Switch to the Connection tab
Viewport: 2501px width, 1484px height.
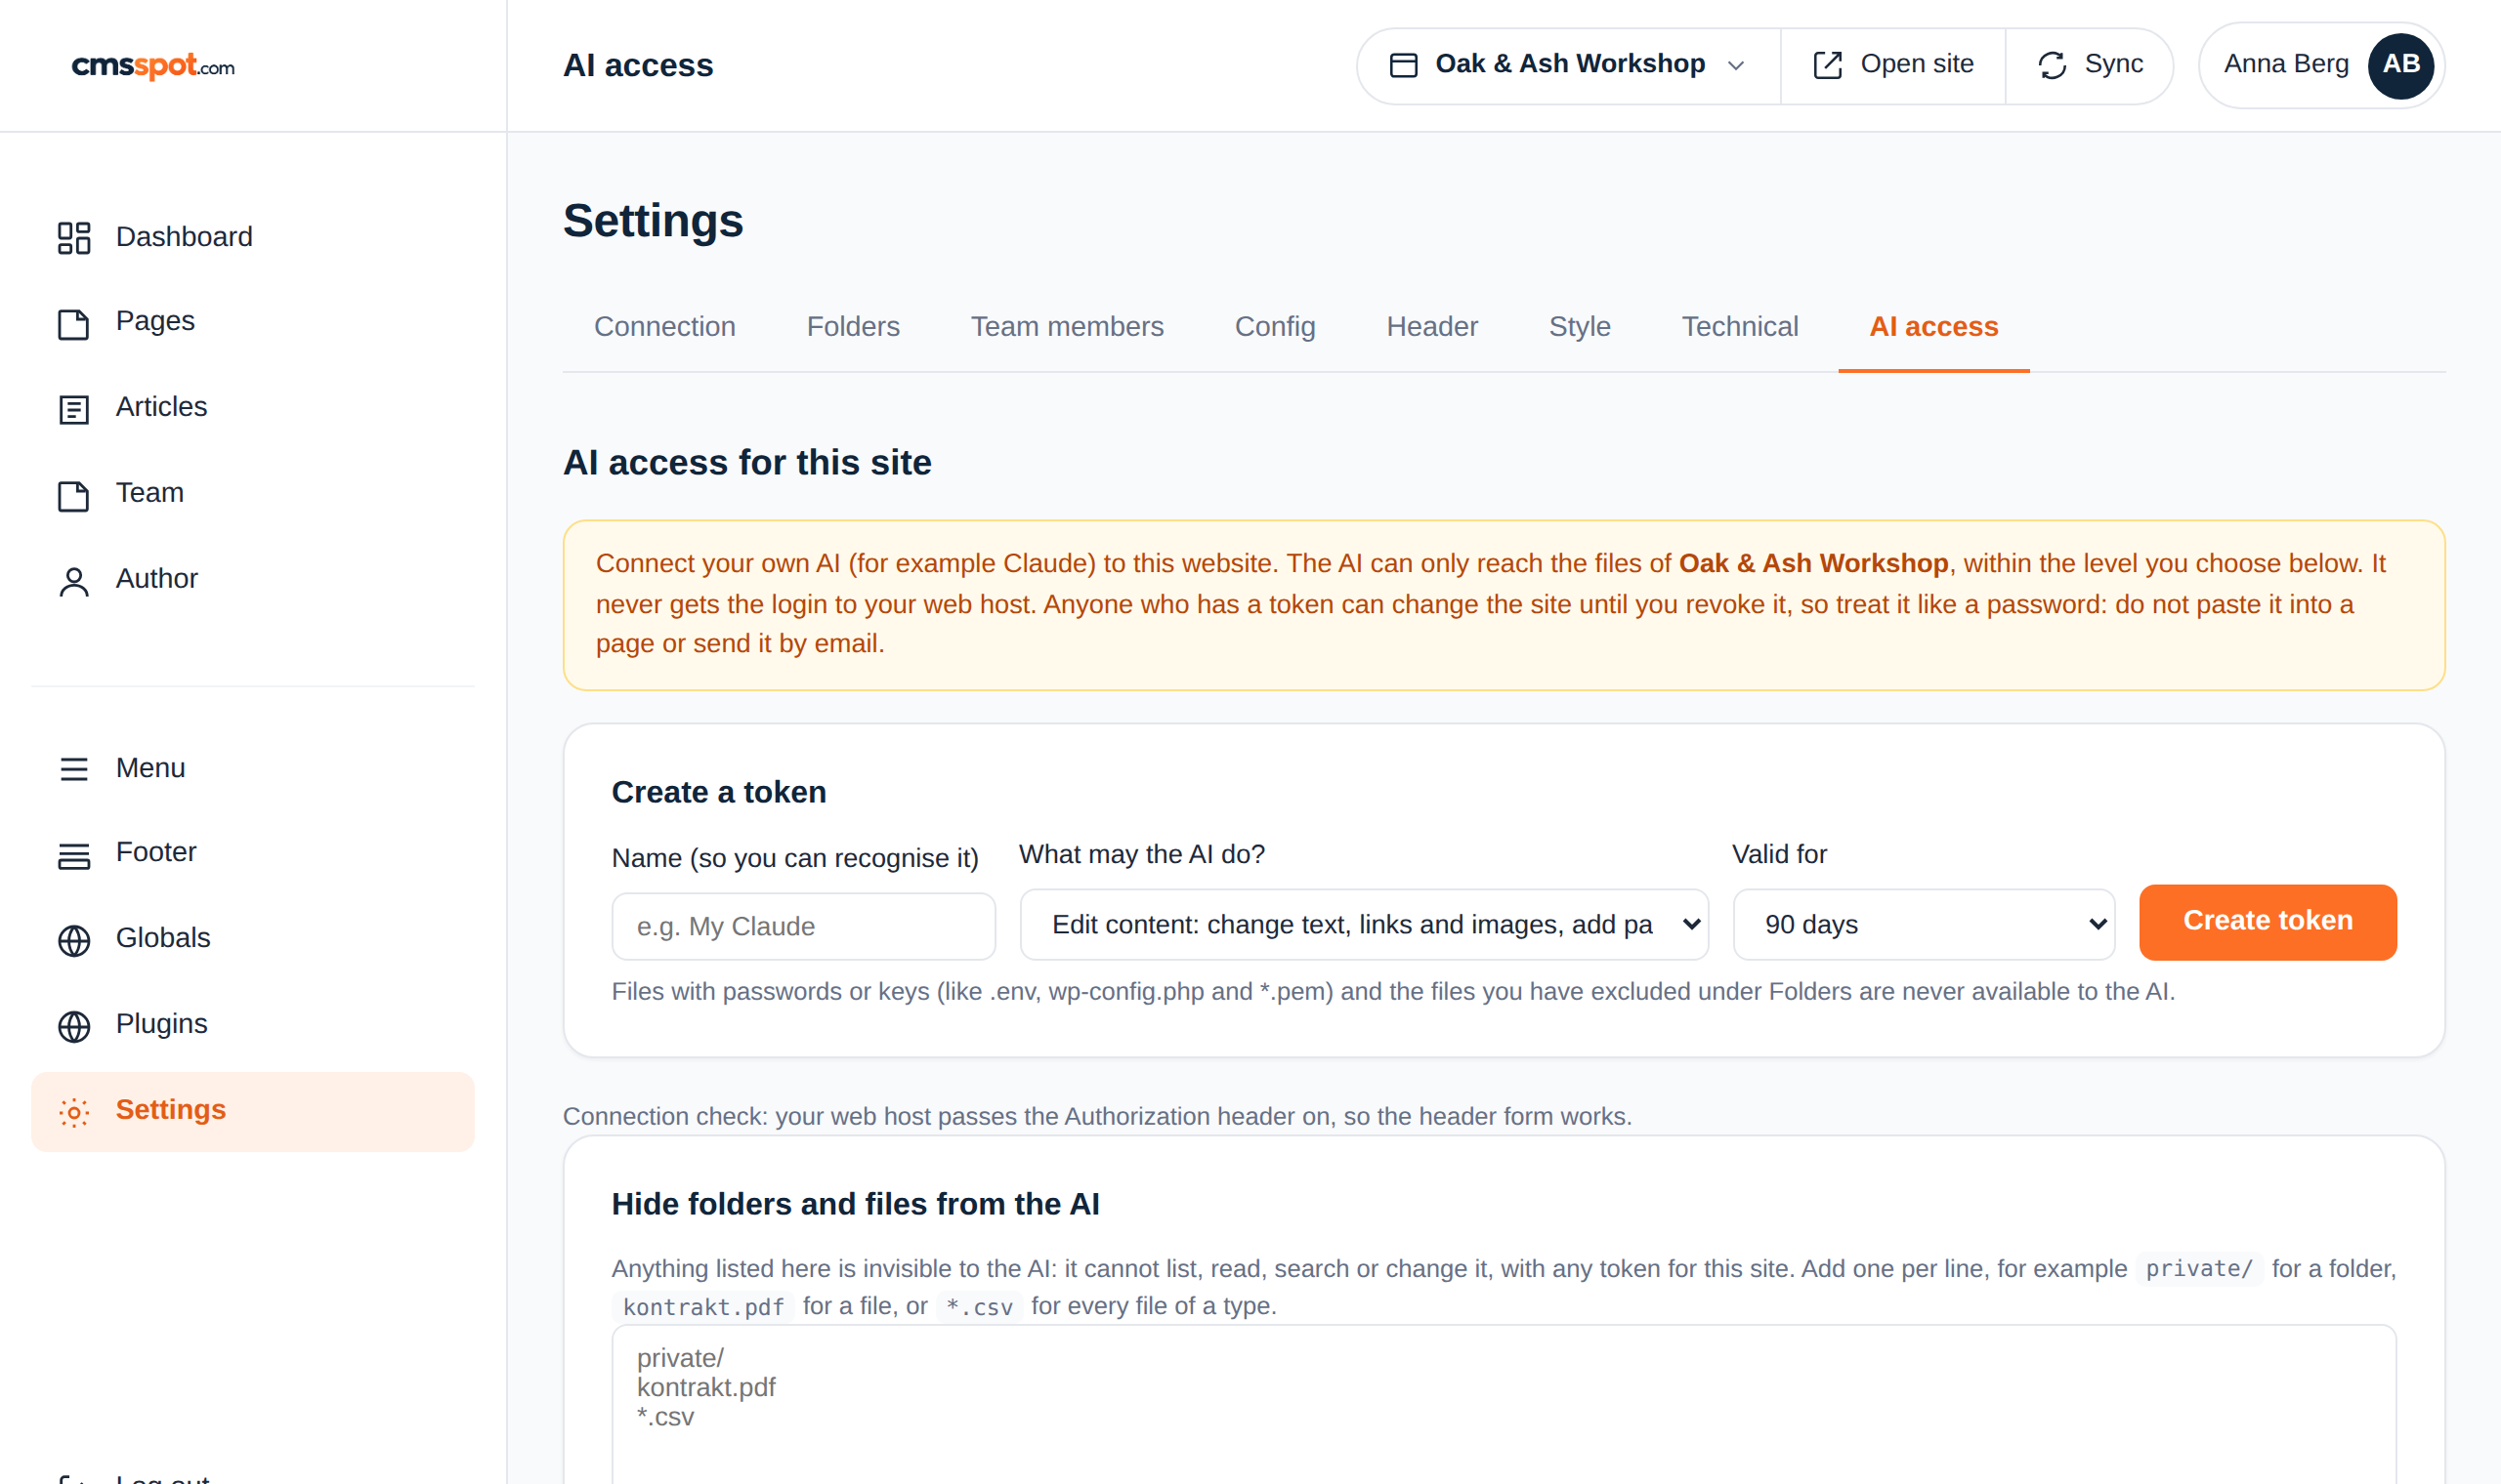pos(664,326)
